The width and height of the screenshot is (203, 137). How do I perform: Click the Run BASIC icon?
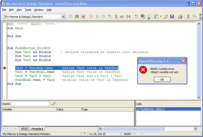[x=77, y=17]
